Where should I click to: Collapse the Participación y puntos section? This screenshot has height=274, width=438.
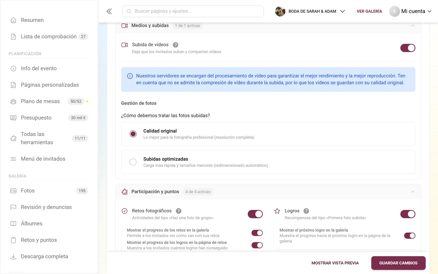[413, 192]
